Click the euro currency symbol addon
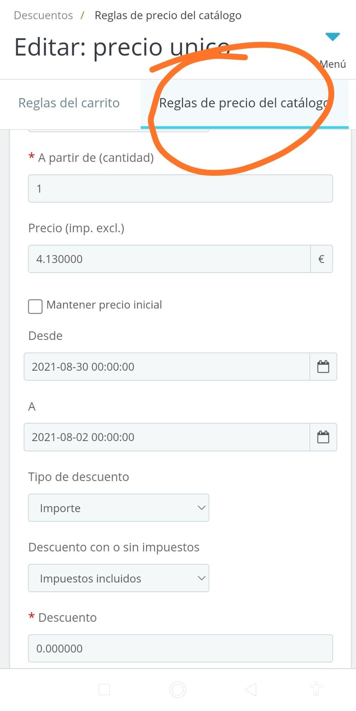Viewport: 356px width, 711px height. [x=321, y=259]
